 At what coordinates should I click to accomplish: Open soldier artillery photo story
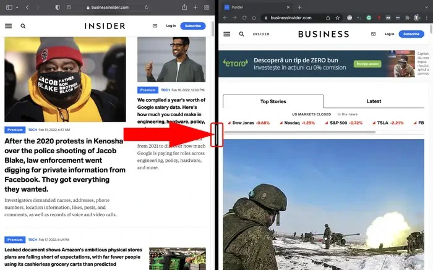324,205
